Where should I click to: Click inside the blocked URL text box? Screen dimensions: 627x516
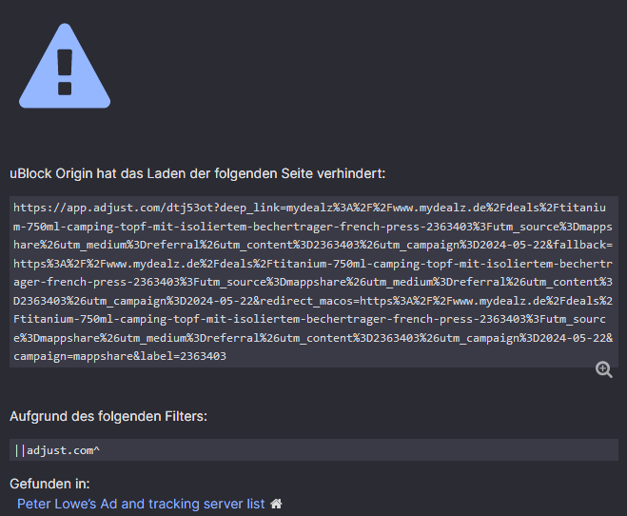(x=313, y=282)
